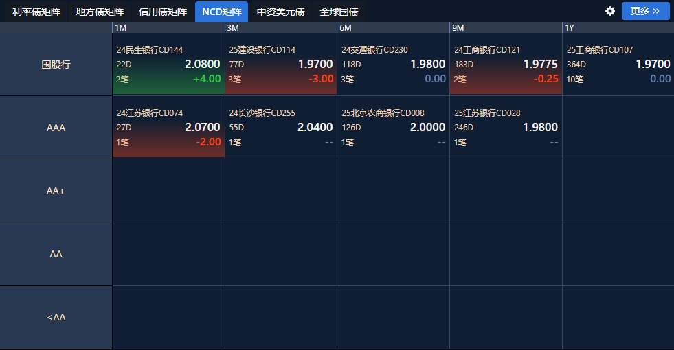Click the 3M tenor column header

[280, 27]
